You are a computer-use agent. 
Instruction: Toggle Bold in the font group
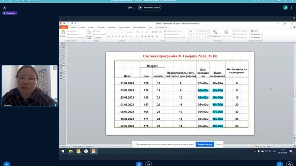coord(109,36)
